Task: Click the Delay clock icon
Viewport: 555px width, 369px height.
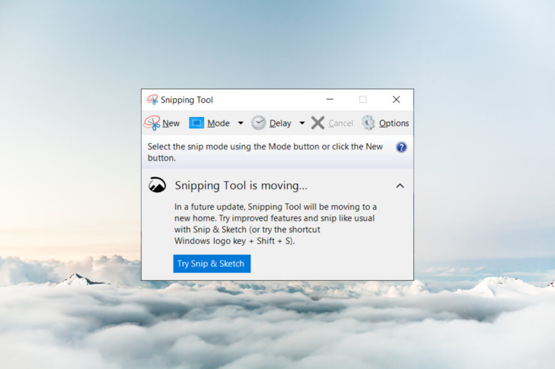Action: tap(258, 123)
